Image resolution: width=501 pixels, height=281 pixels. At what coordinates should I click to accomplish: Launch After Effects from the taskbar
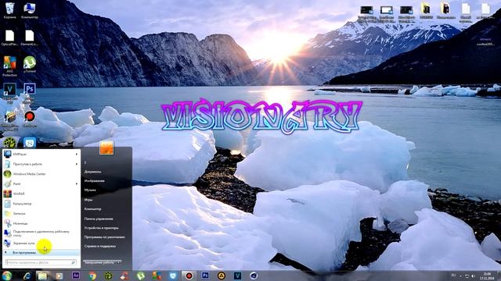tap(76, 276)
